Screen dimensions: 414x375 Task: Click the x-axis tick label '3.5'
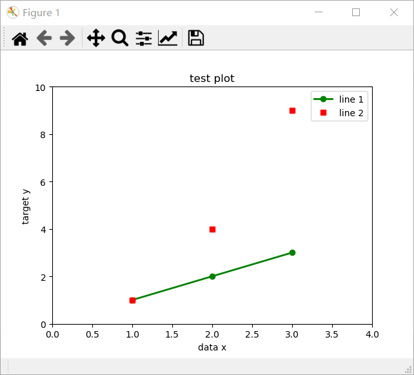point(332,334)
